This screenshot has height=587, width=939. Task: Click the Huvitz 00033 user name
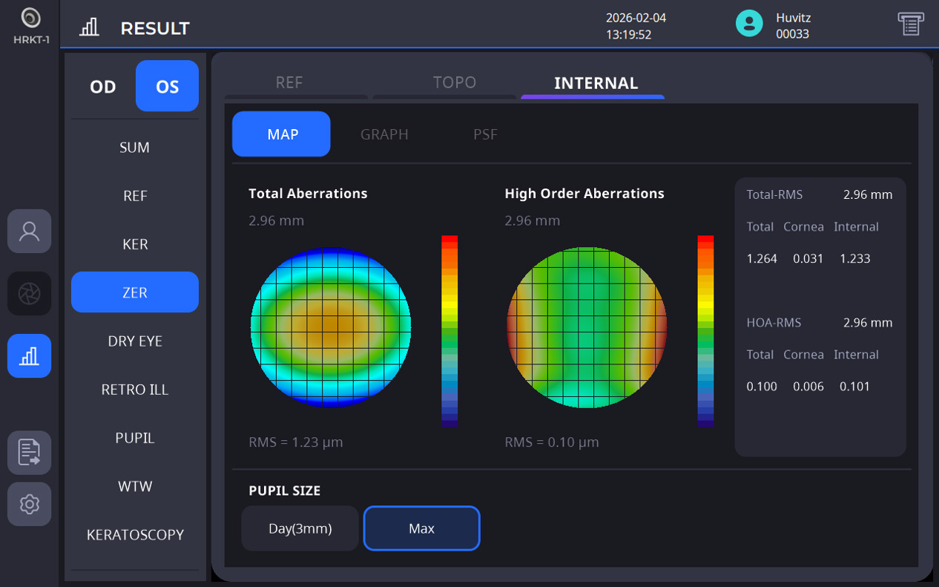pyautogui.click(x=792, y=26)
